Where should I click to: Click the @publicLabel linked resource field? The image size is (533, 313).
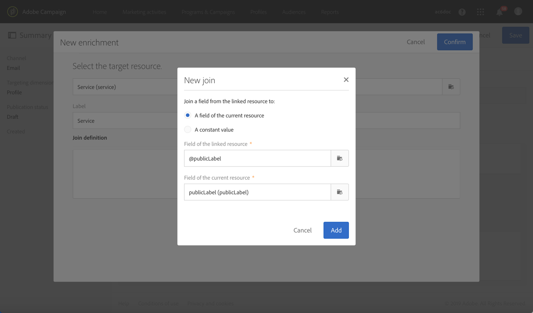(x=257, y=158)
